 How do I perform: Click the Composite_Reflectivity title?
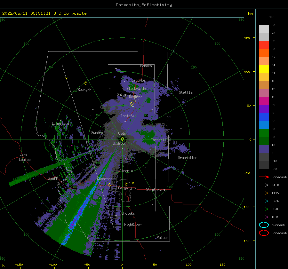pos(144,5)
